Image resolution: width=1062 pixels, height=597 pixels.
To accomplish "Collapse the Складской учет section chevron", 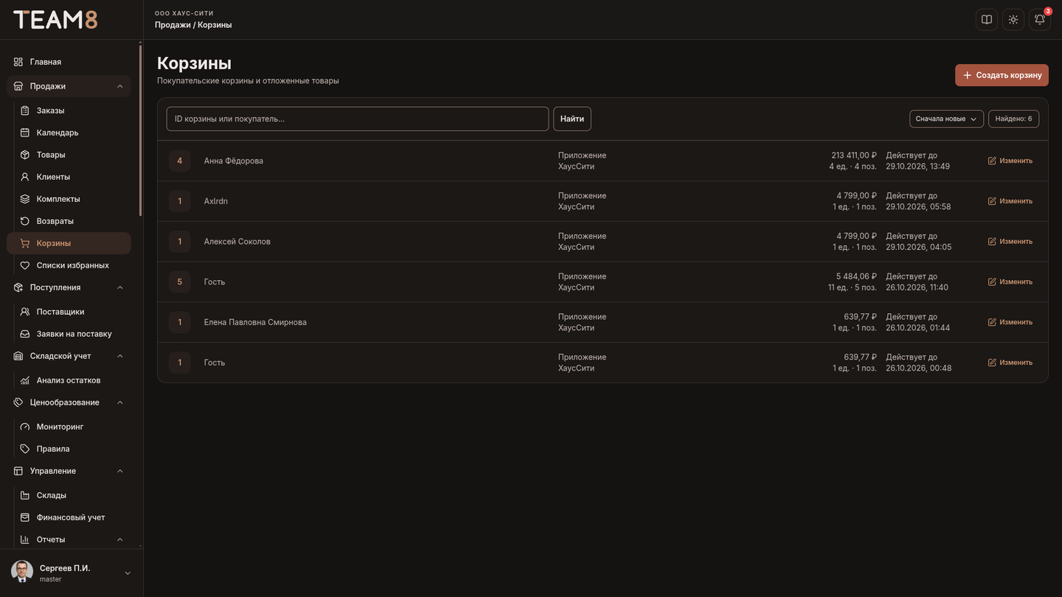I will (120, 356).
